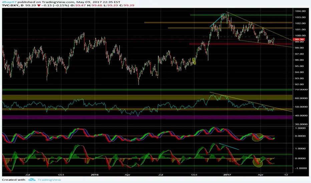Click the 98.00 price axis label
311x183 pixels.
coord(299,48)
